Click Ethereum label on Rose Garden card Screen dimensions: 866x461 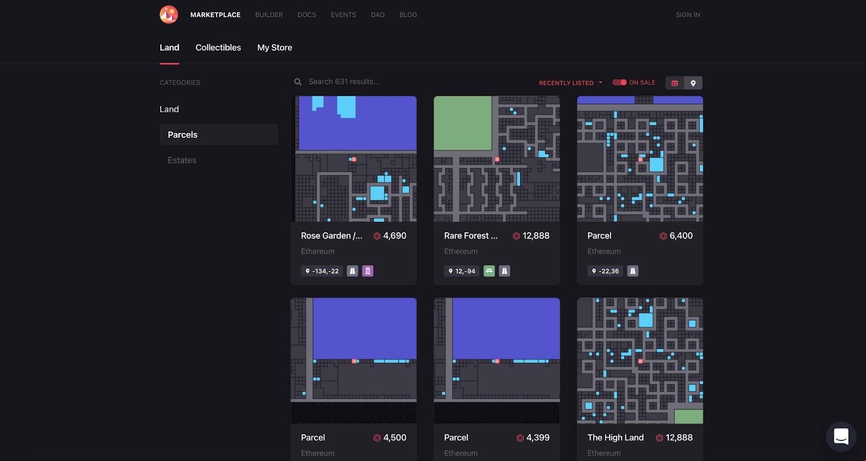tap(318, 252)
